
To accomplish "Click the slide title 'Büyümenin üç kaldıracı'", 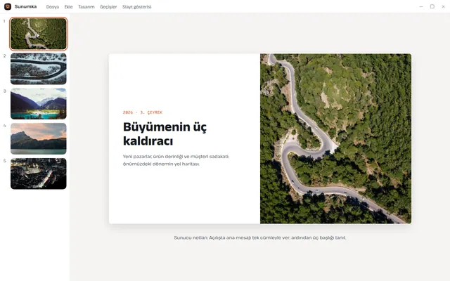I will pyautogui.click(x=165, y=134).
